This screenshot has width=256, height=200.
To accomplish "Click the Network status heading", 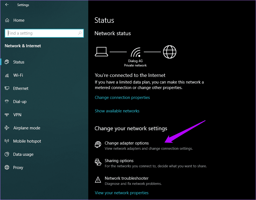I will click(x=113, y=34).
